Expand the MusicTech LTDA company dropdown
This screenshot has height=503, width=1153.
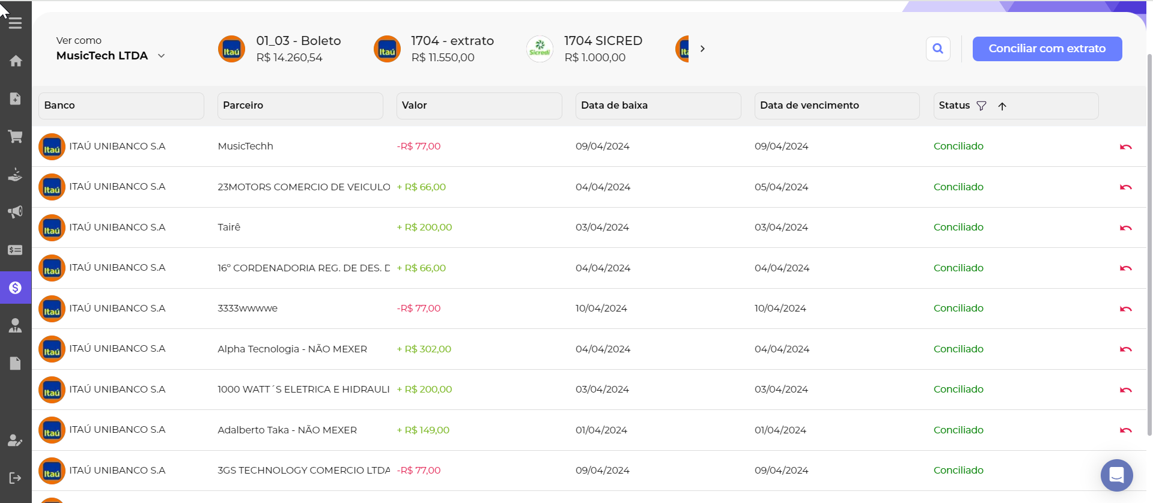click(161, 56)
